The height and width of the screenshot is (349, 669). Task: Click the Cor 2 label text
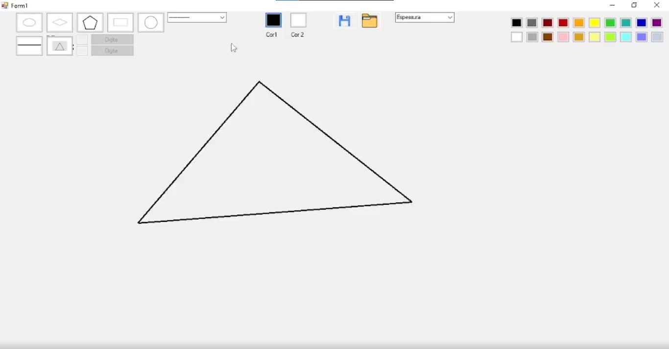click(297, 35)
